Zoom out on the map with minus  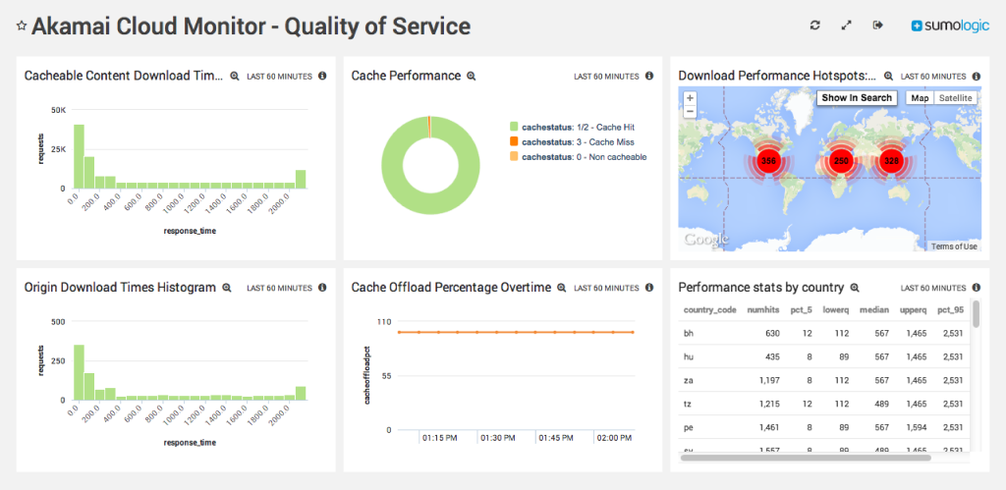click(690, 111)
